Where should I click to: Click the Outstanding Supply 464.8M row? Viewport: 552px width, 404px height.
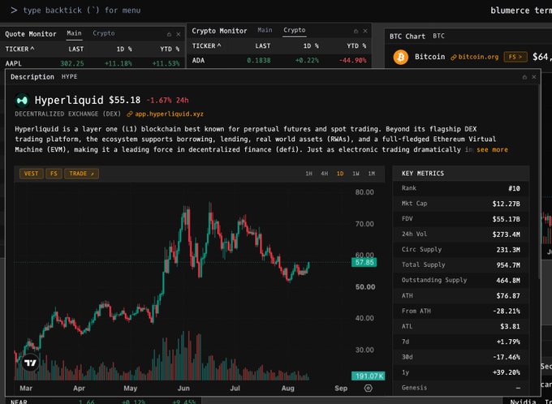pyautogui.click(x=461, y=280)
